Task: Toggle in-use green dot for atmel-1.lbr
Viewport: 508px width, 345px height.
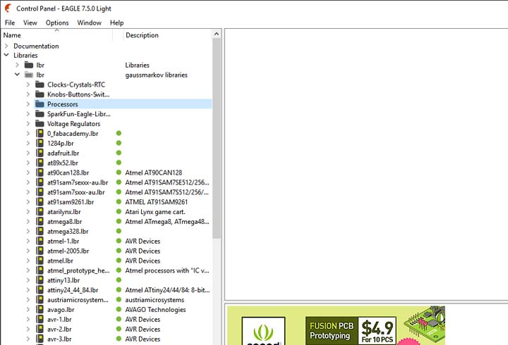Action: click(119, 241)
